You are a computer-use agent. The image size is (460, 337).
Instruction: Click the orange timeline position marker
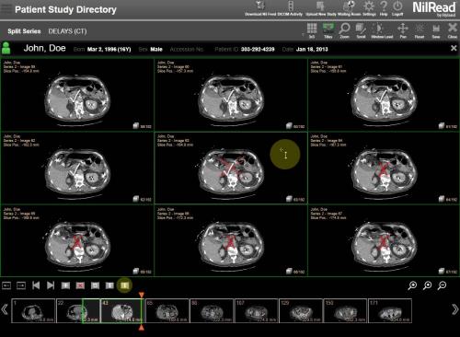141,296
